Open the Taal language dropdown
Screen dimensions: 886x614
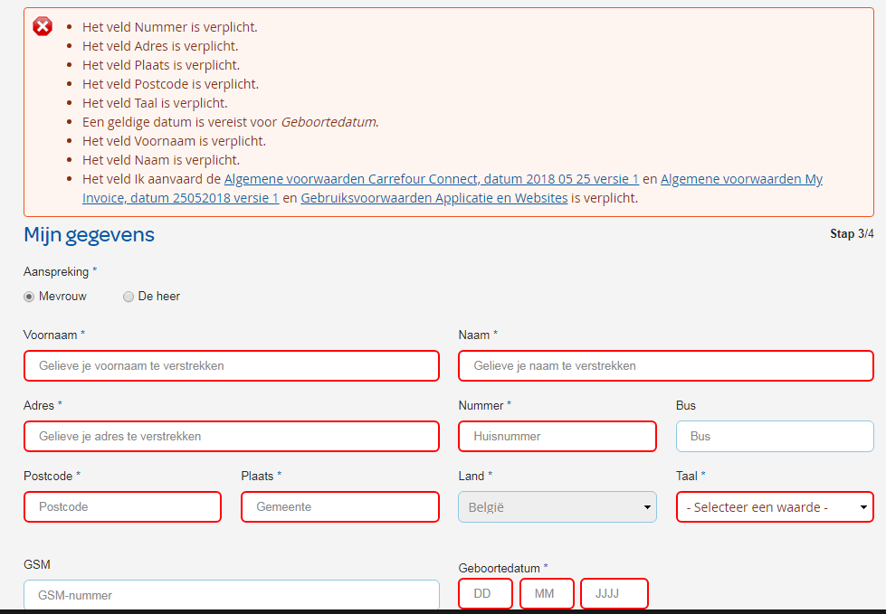tap(774, 507)
